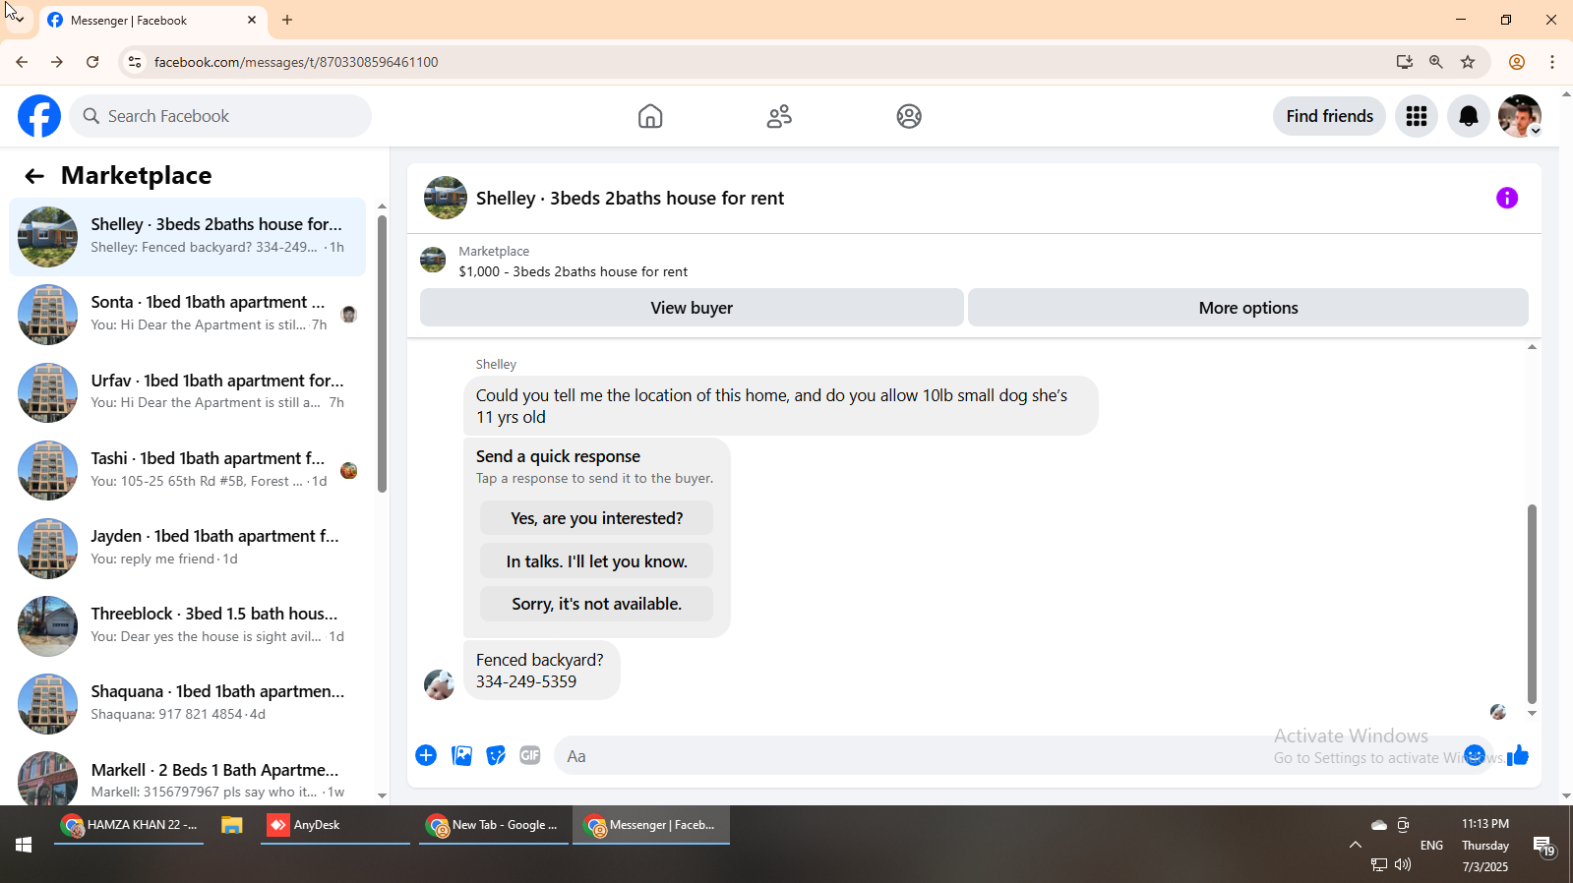Open Jayden 1bed 1bath apartment conversation
Image resolution: width=1573 pixels, height=883 pixels.
point(187,548)
